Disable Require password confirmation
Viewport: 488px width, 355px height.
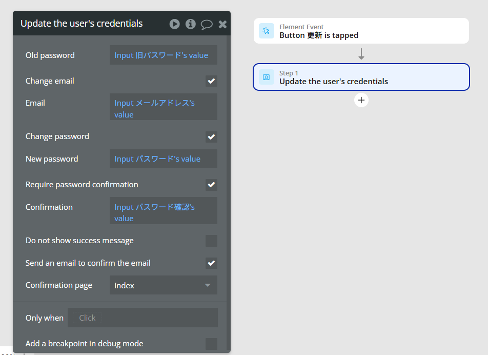coord(211,185)
